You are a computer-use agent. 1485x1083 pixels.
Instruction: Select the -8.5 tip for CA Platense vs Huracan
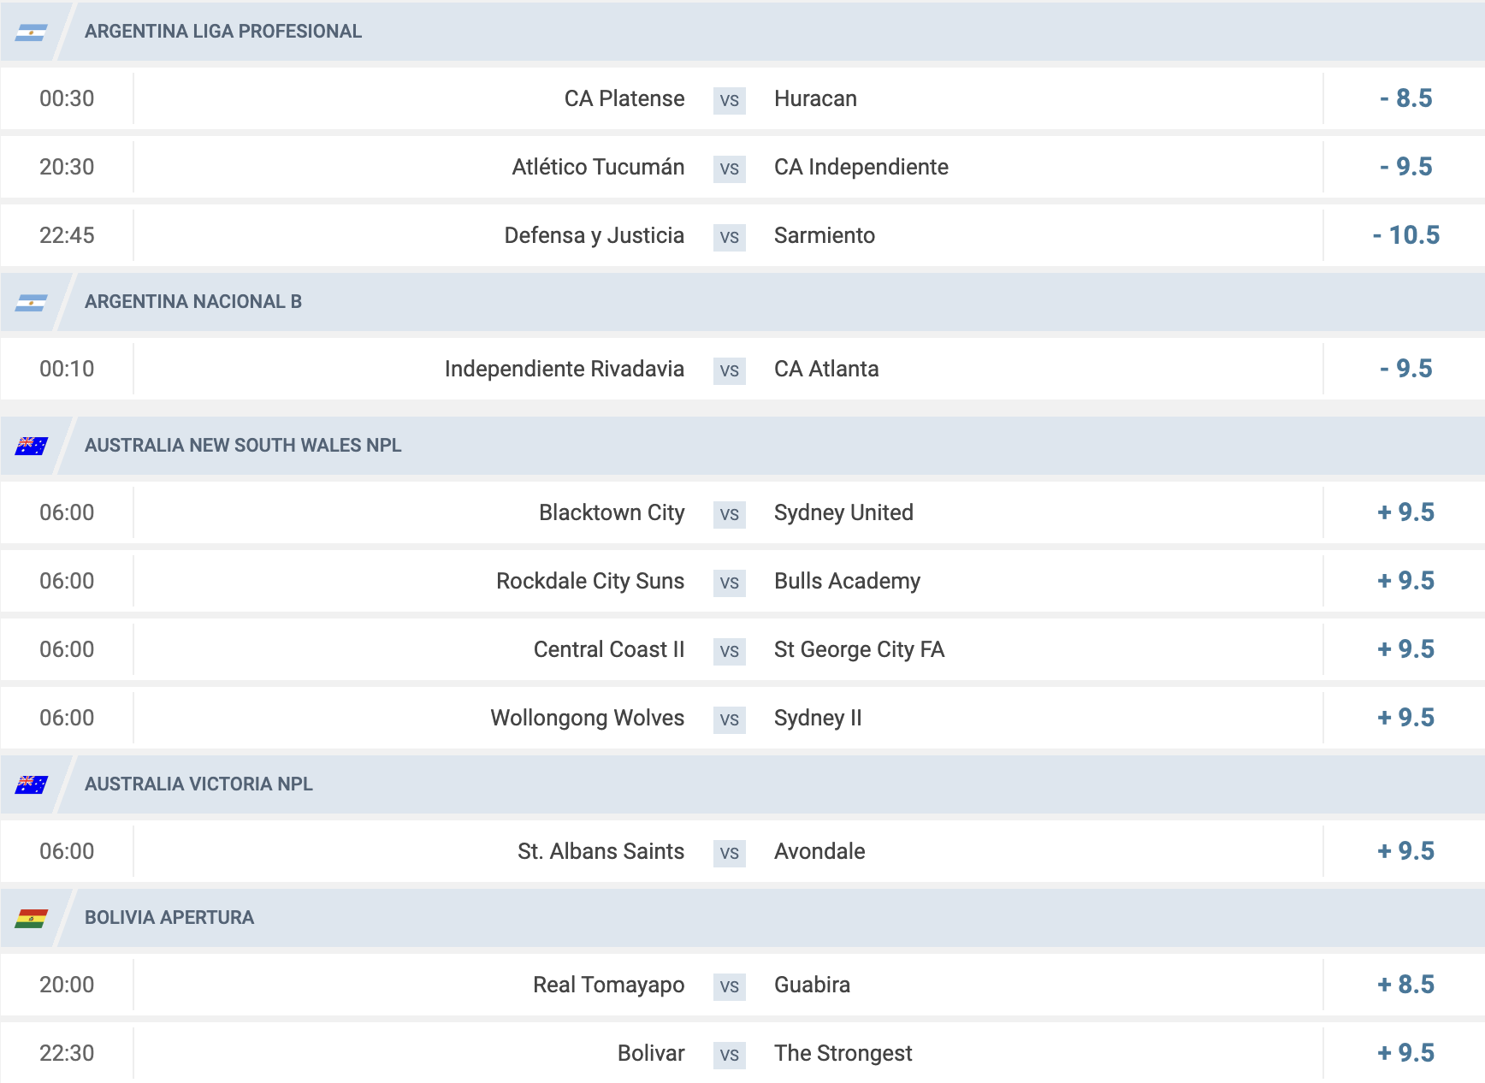[x=1405, y=98]
